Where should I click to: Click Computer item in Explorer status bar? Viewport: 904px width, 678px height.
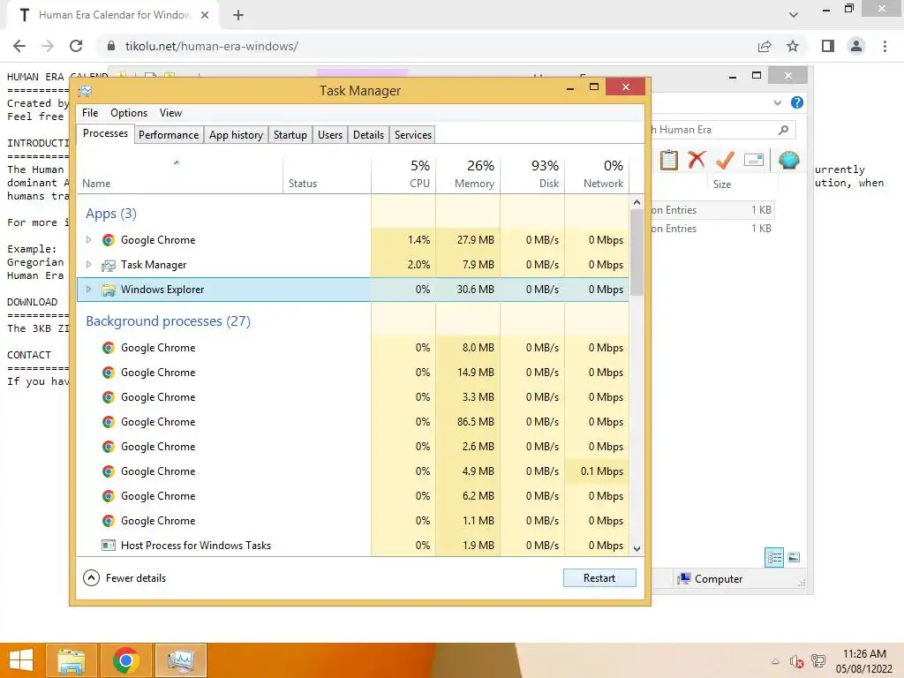tap(711, 579)
